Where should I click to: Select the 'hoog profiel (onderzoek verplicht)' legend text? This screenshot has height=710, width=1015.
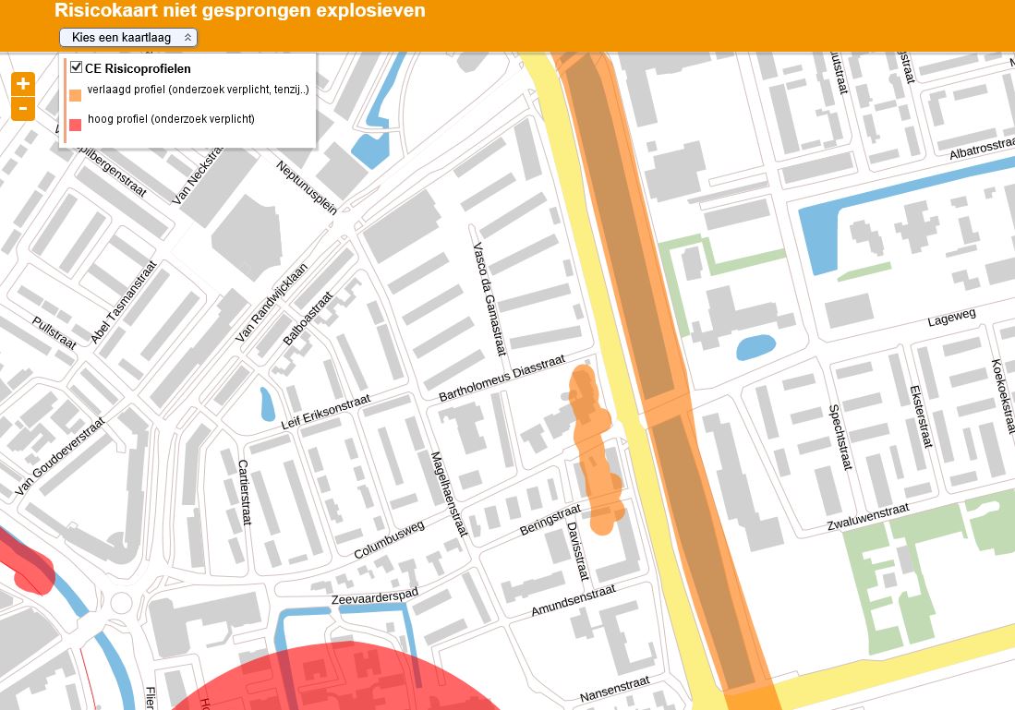[171, 118]
